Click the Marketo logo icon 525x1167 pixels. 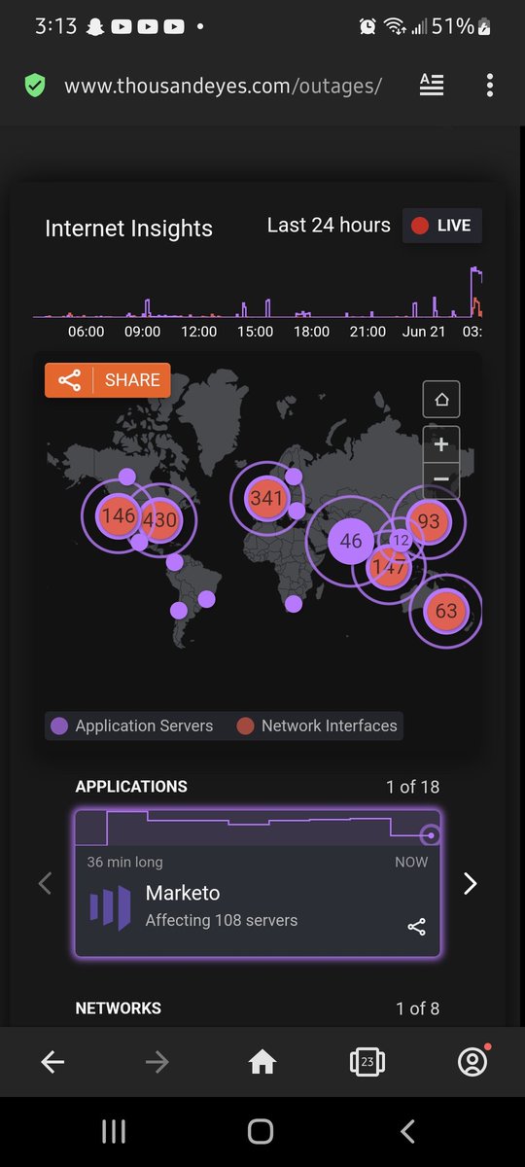point(110,907)
